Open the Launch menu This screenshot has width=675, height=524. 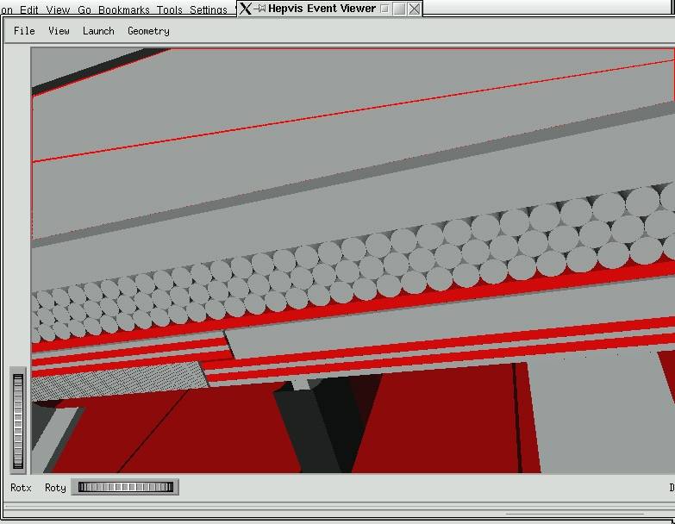[x=98, y=31]
